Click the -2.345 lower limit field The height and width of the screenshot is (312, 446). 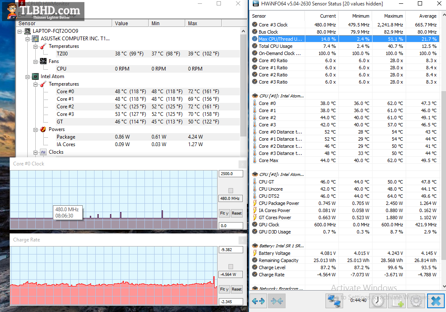[231, 302]
